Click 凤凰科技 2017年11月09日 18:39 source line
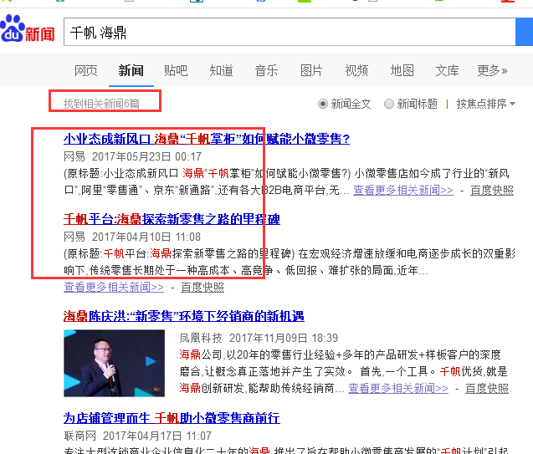 click(259, 338)
